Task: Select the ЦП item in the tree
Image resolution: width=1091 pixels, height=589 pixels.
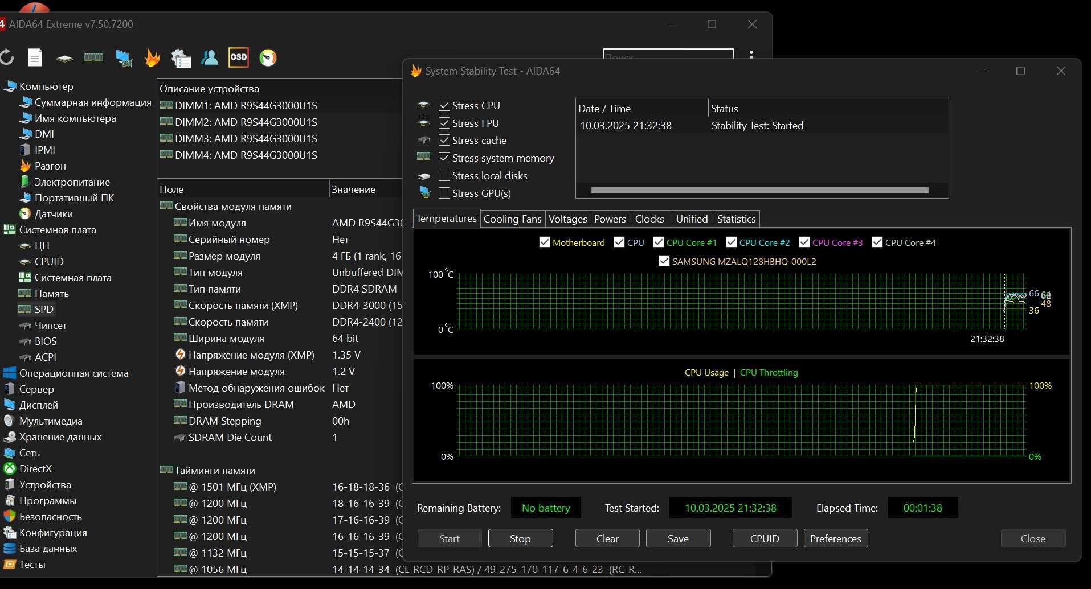Action: coord(35,246)
